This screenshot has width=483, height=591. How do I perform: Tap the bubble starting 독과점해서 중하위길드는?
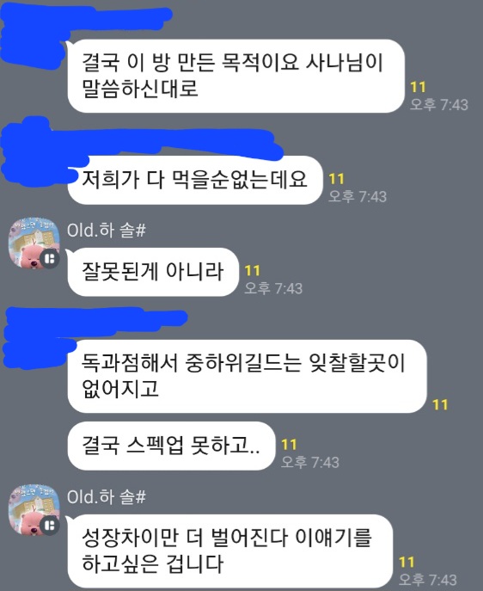click(247, 376)
